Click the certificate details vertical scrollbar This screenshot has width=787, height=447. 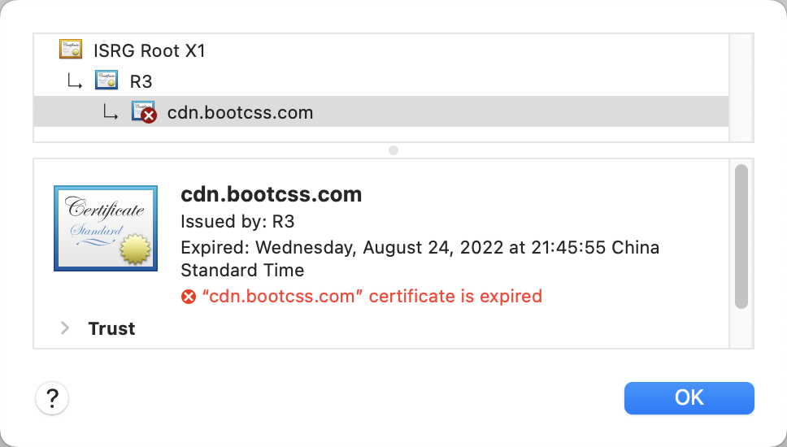[x=741, y=237]
